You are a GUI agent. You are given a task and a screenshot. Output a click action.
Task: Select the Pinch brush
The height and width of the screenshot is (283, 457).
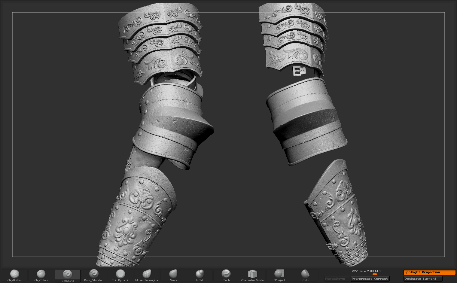[x=226, y=275]
